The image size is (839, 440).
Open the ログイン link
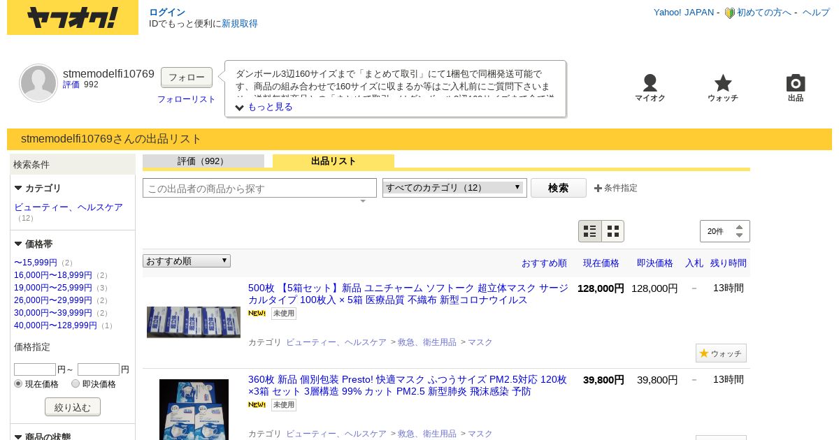click(x=167, y=13)
